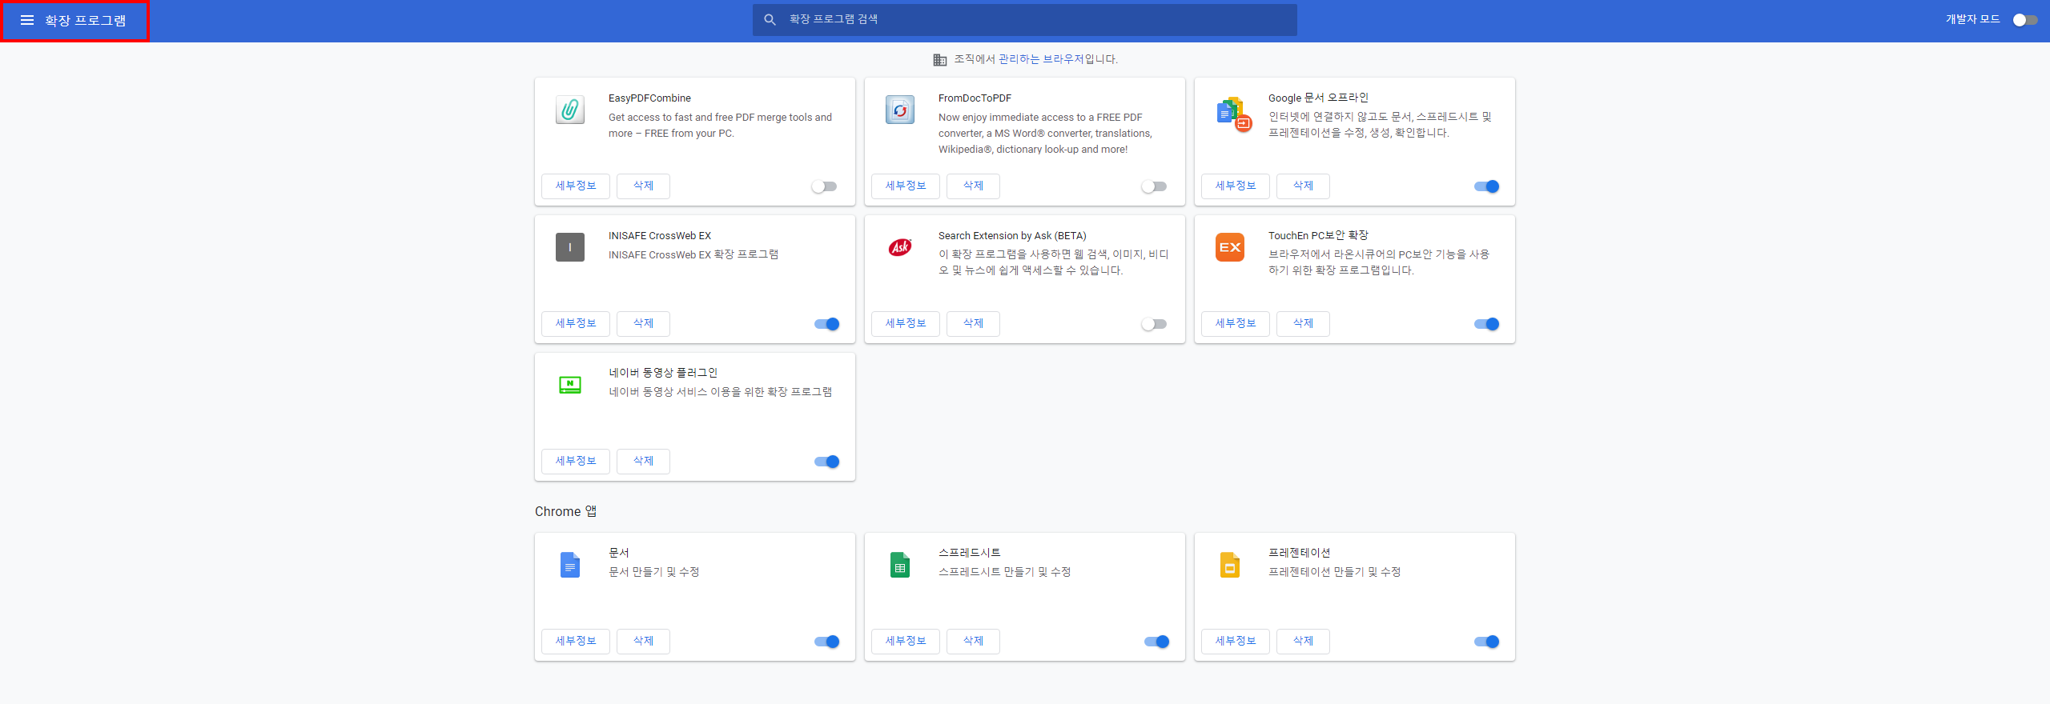This screenshot has height=704, width=2050.
Task: Disable 네이버 동영상 플러그인 toggle
Action: [x=827, y=462]
